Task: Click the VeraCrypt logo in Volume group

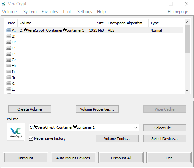Action: pos(16,132)
